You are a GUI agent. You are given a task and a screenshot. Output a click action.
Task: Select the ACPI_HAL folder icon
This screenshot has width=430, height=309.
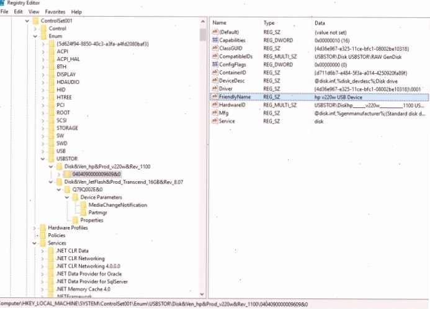click(x=52, y=59)
